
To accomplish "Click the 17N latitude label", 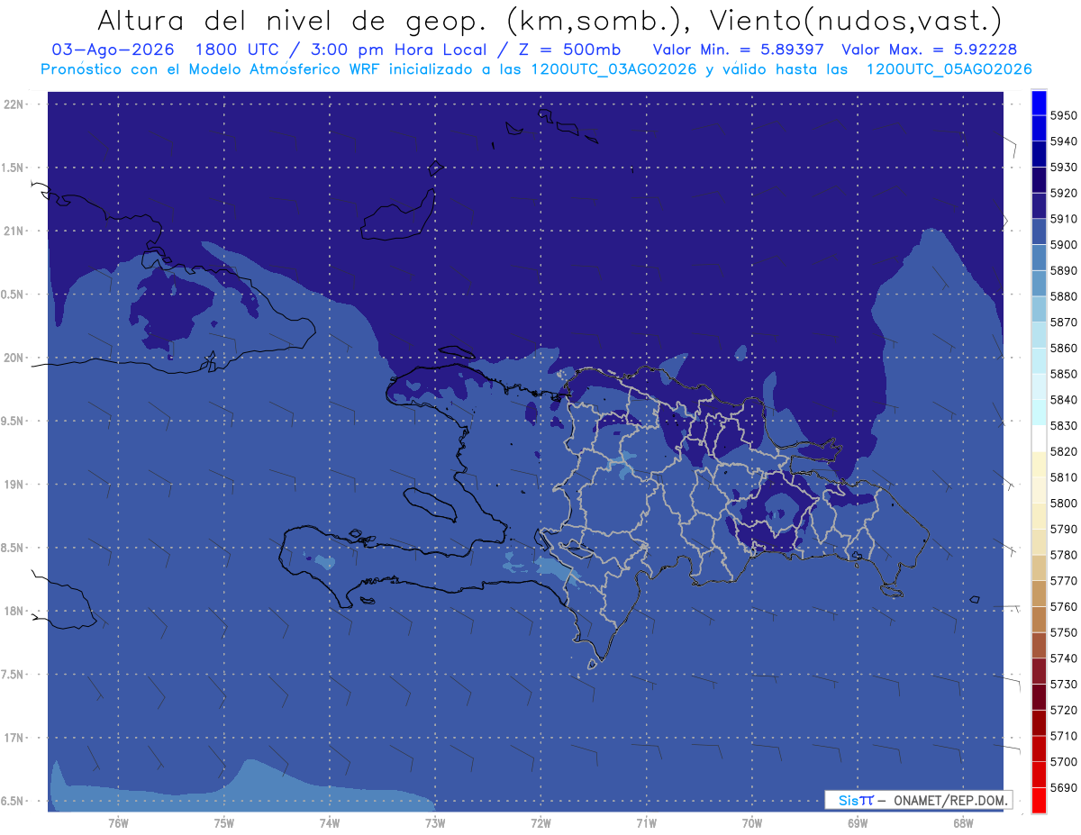I will 14,738.
